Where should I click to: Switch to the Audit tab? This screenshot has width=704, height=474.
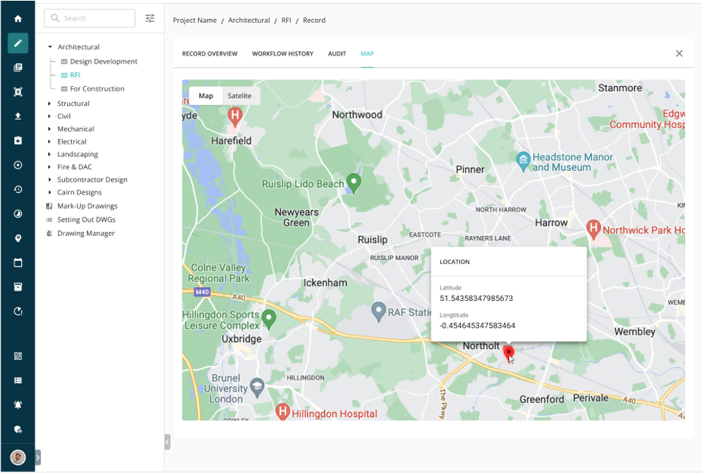pyautogui.click(x=337, y=53)
